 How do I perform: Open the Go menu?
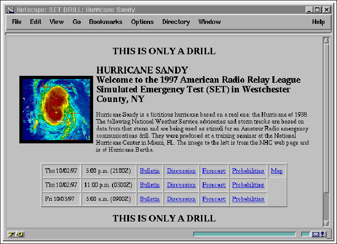click(77, 22)
